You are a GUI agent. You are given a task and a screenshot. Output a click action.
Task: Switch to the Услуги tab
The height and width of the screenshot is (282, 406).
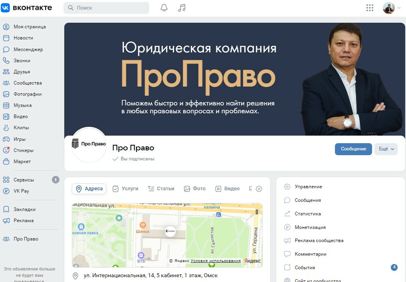(x=126, y=189)
